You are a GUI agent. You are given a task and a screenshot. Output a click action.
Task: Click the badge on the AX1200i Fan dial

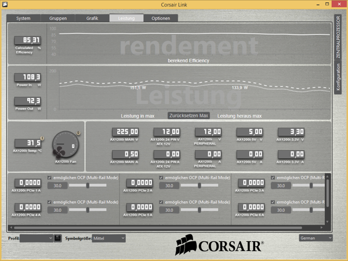(78, 133)
